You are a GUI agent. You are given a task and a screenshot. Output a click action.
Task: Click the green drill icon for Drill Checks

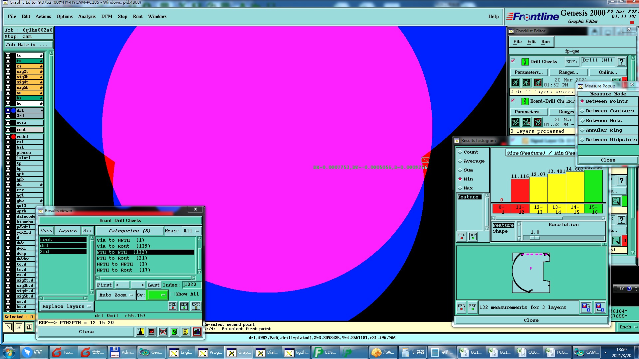coord(525,61)
